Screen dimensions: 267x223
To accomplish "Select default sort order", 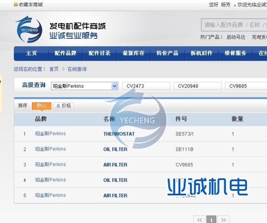I will (42, 106).
